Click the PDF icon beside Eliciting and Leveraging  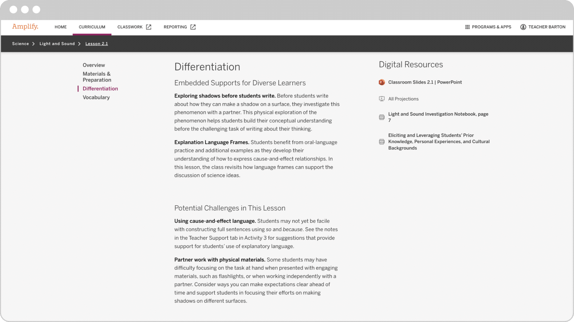pos(382,142)
